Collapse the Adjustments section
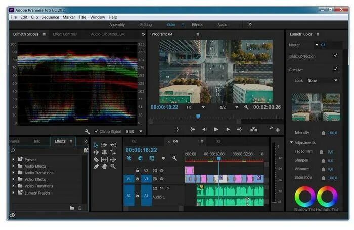 [x=291, y=142]
